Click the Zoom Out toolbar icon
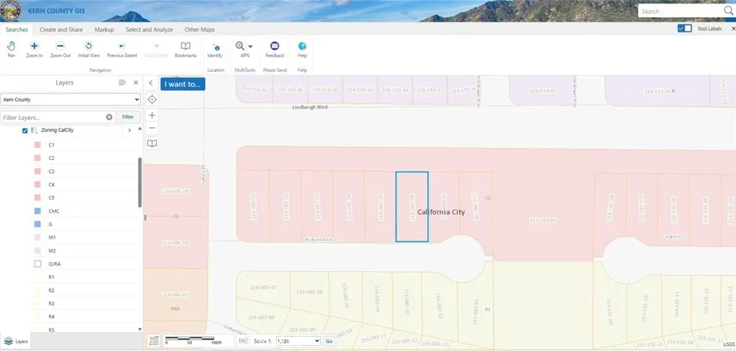736x351 pixels. pyautogui.click(x=60, y=49)
